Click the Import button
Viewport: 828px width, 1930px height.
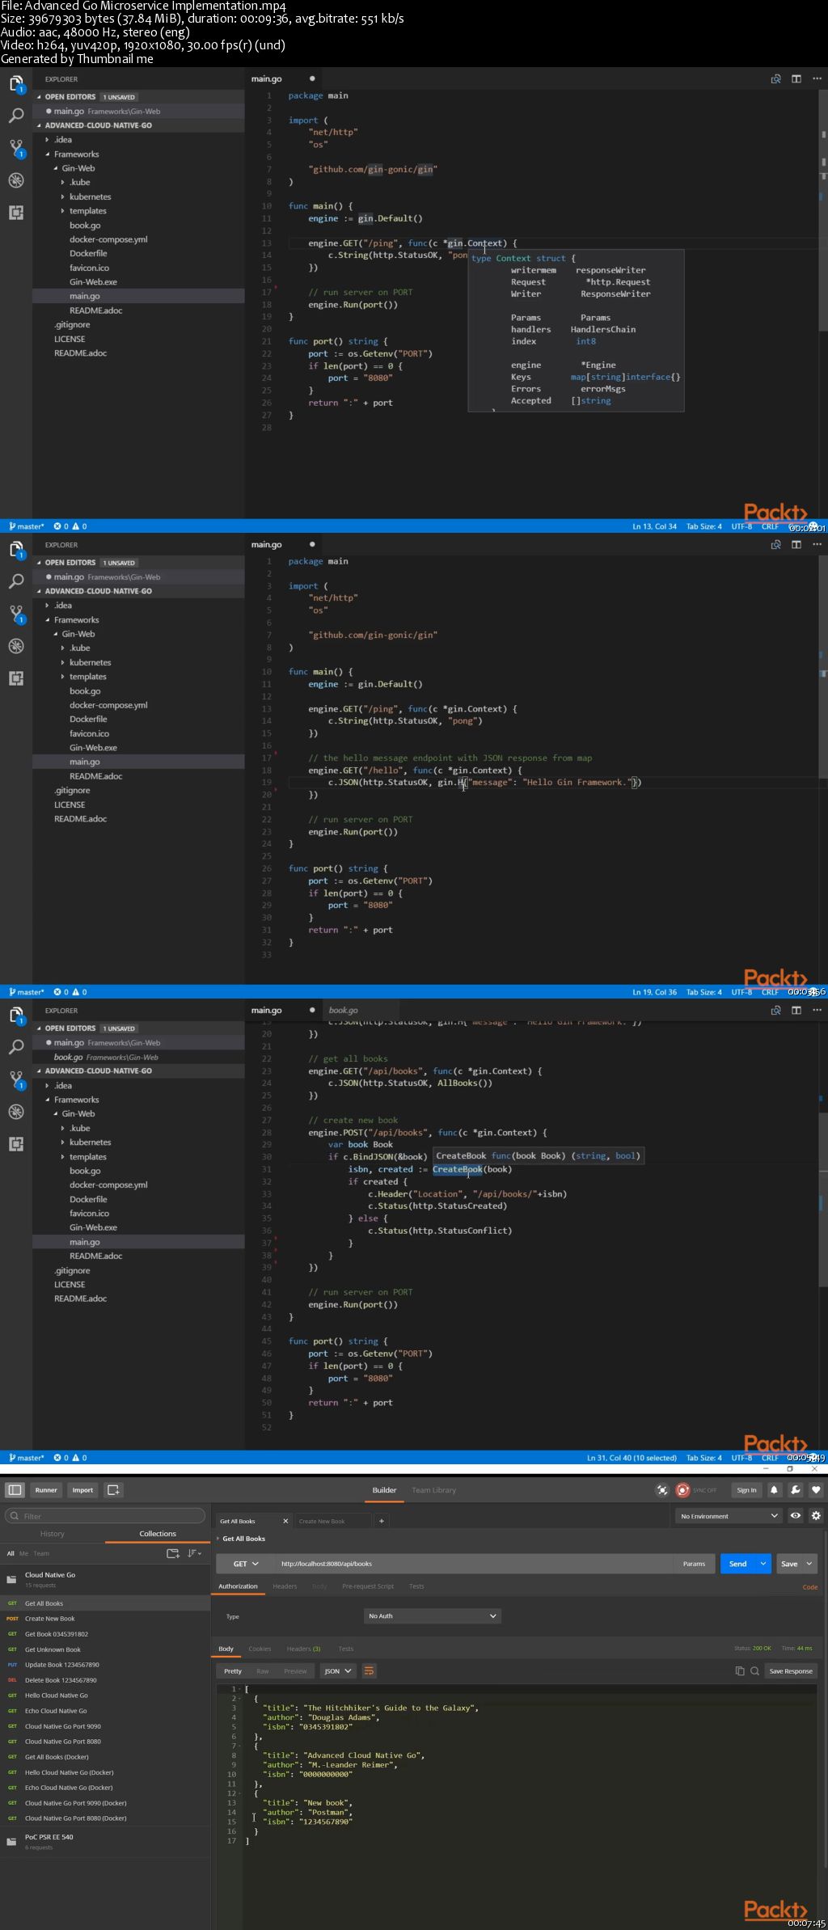tap(82, 1490)
